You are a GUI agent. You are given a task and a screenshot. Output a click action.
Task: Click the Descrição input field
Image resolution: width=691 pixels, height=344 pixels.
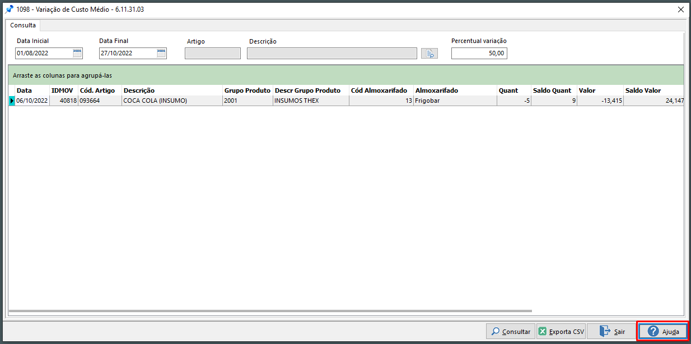[332, 53]
